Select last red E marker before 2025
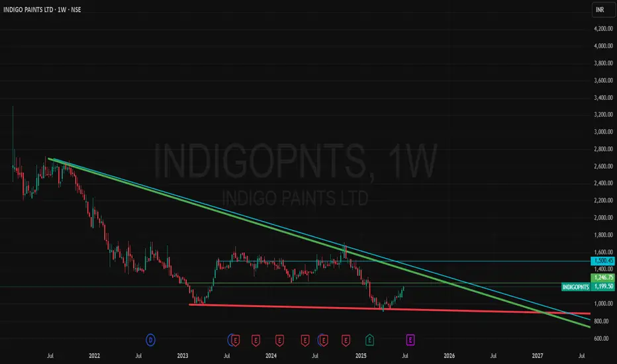 tap(346, 340)
